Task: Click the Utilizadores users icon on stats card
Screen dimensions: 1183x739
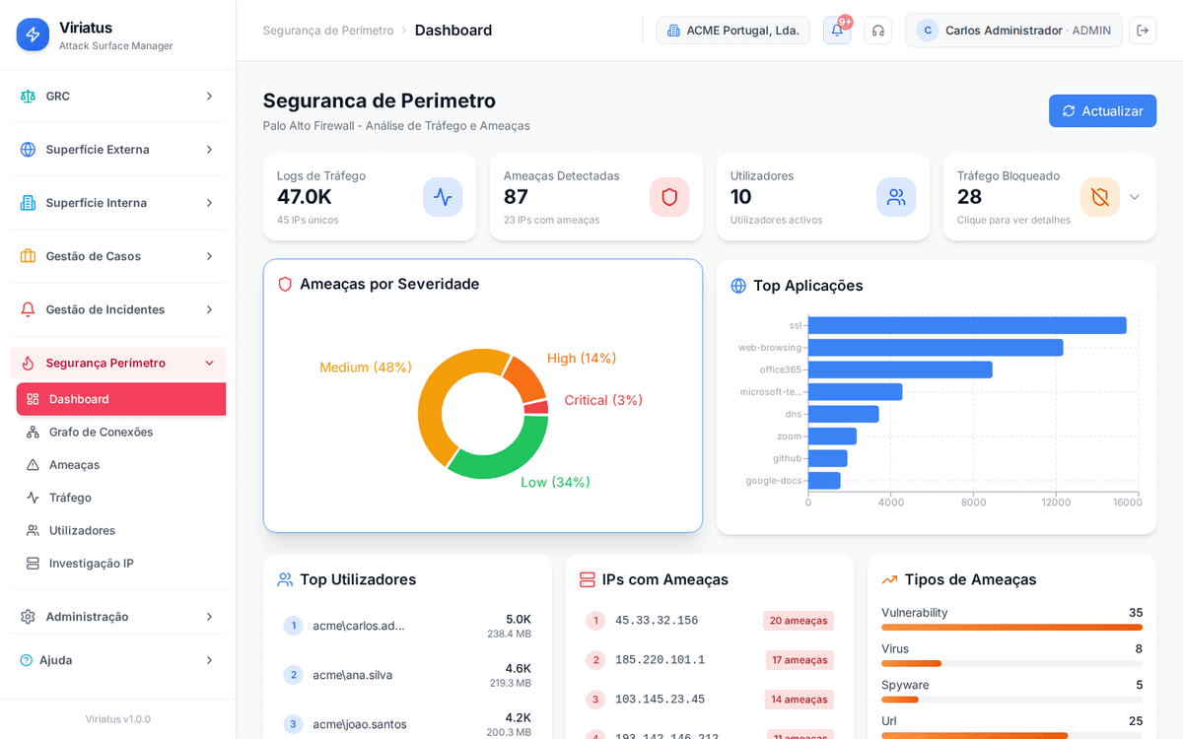Action: click(895, 197)
